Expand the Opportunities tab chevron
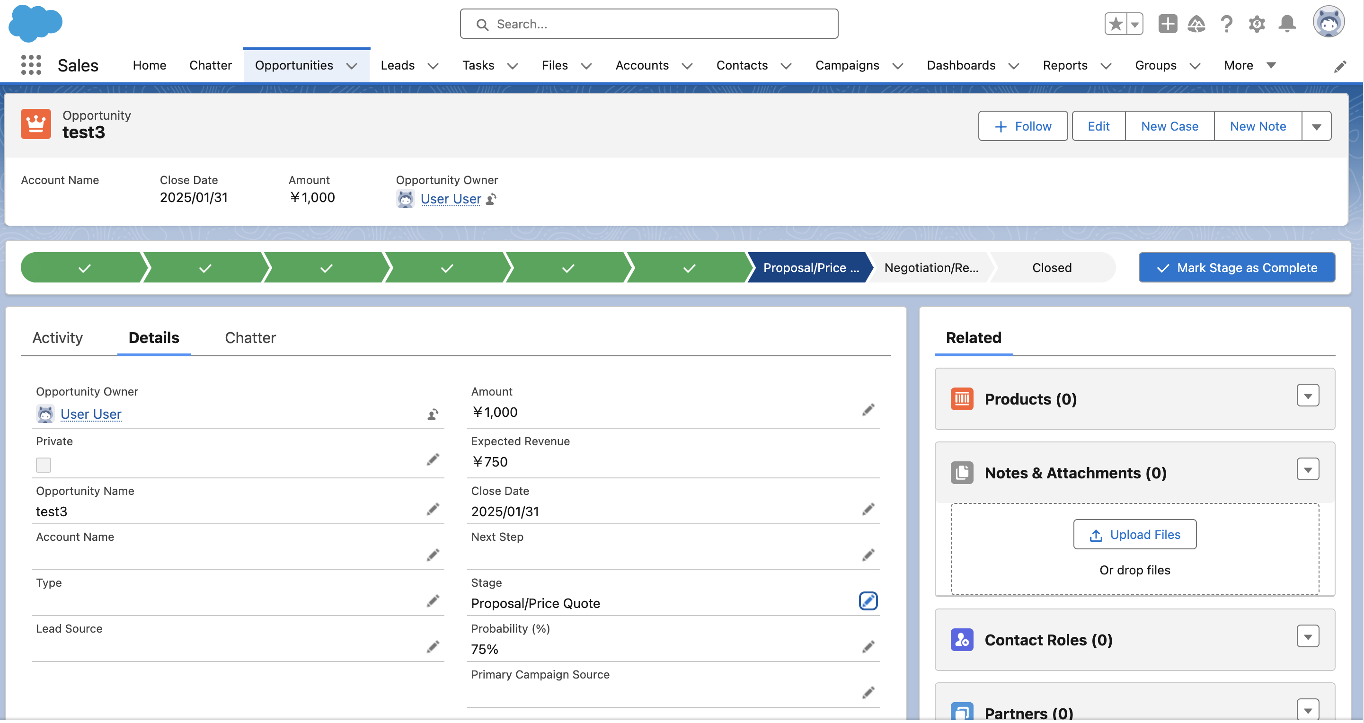Image resolution: width=1364 pixels, height=723 pixels. [x=352, y=66]
